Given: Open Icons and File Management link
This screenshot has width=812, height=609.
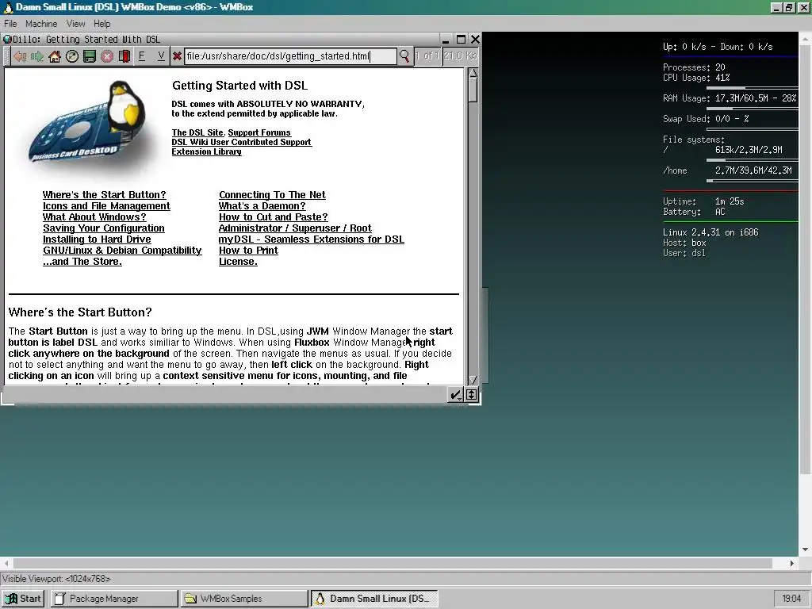Looking at the screenshot, I should click(x=106, y=206).
